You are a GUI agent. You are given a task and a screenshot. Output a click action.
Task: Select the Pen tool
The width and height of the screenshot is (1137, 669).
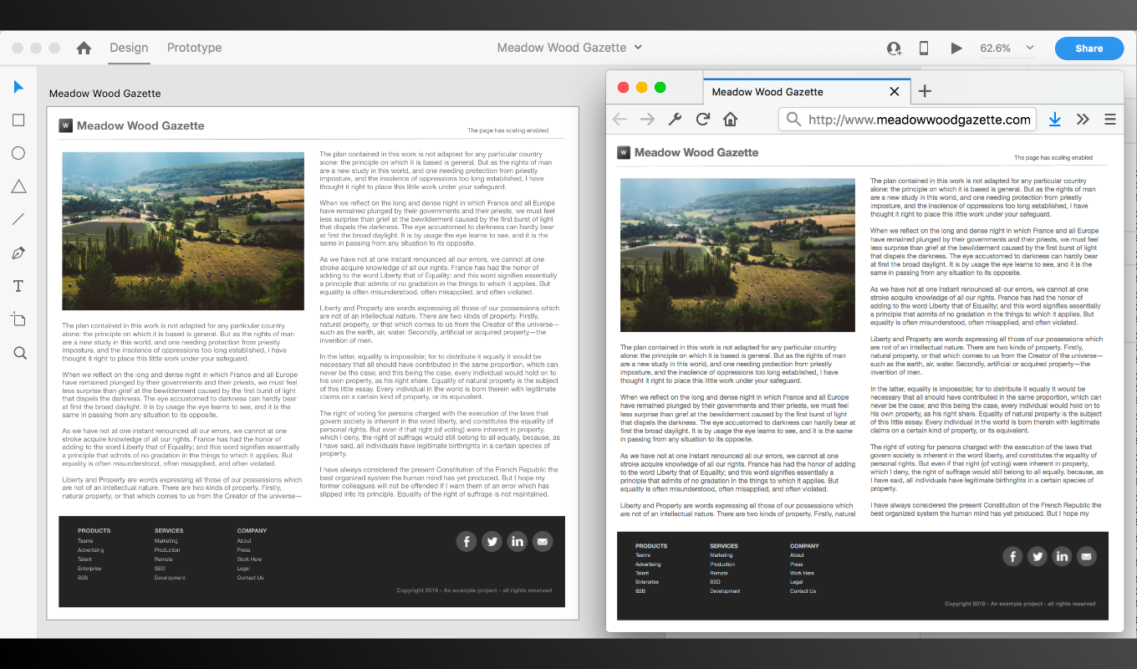tap(18, 253)
